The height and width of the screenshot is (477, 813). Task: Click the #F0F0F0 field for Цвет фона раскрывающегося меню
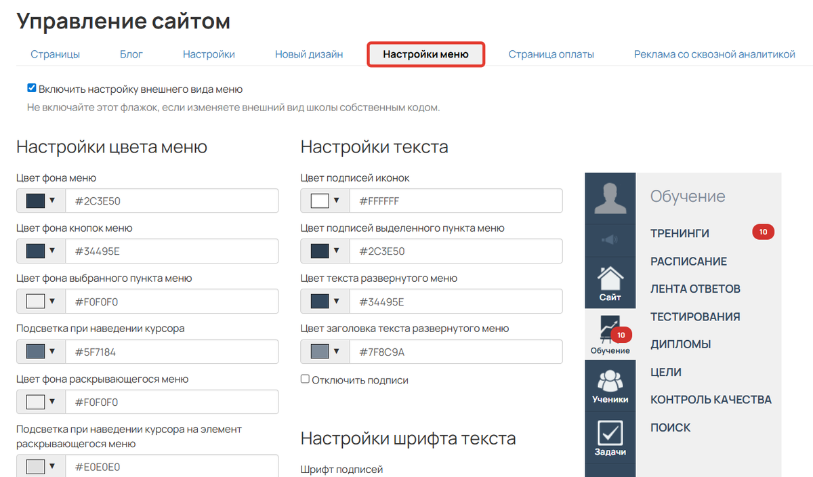coord(172,402)
